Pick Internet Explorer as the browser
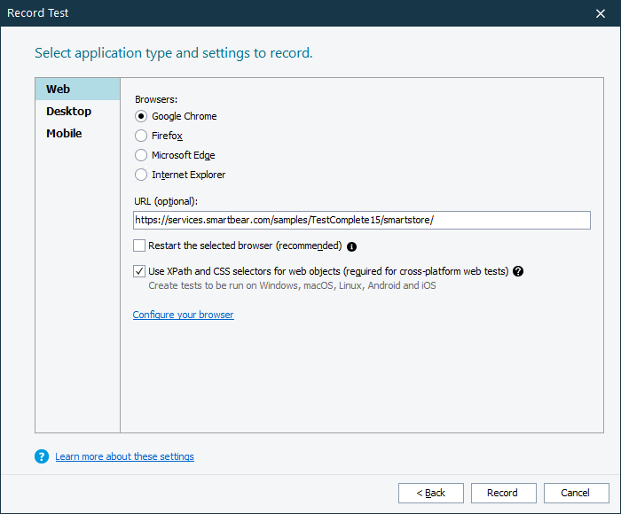Image resolution: width=621 pixels, height=514 pixels. pos(141,175)
